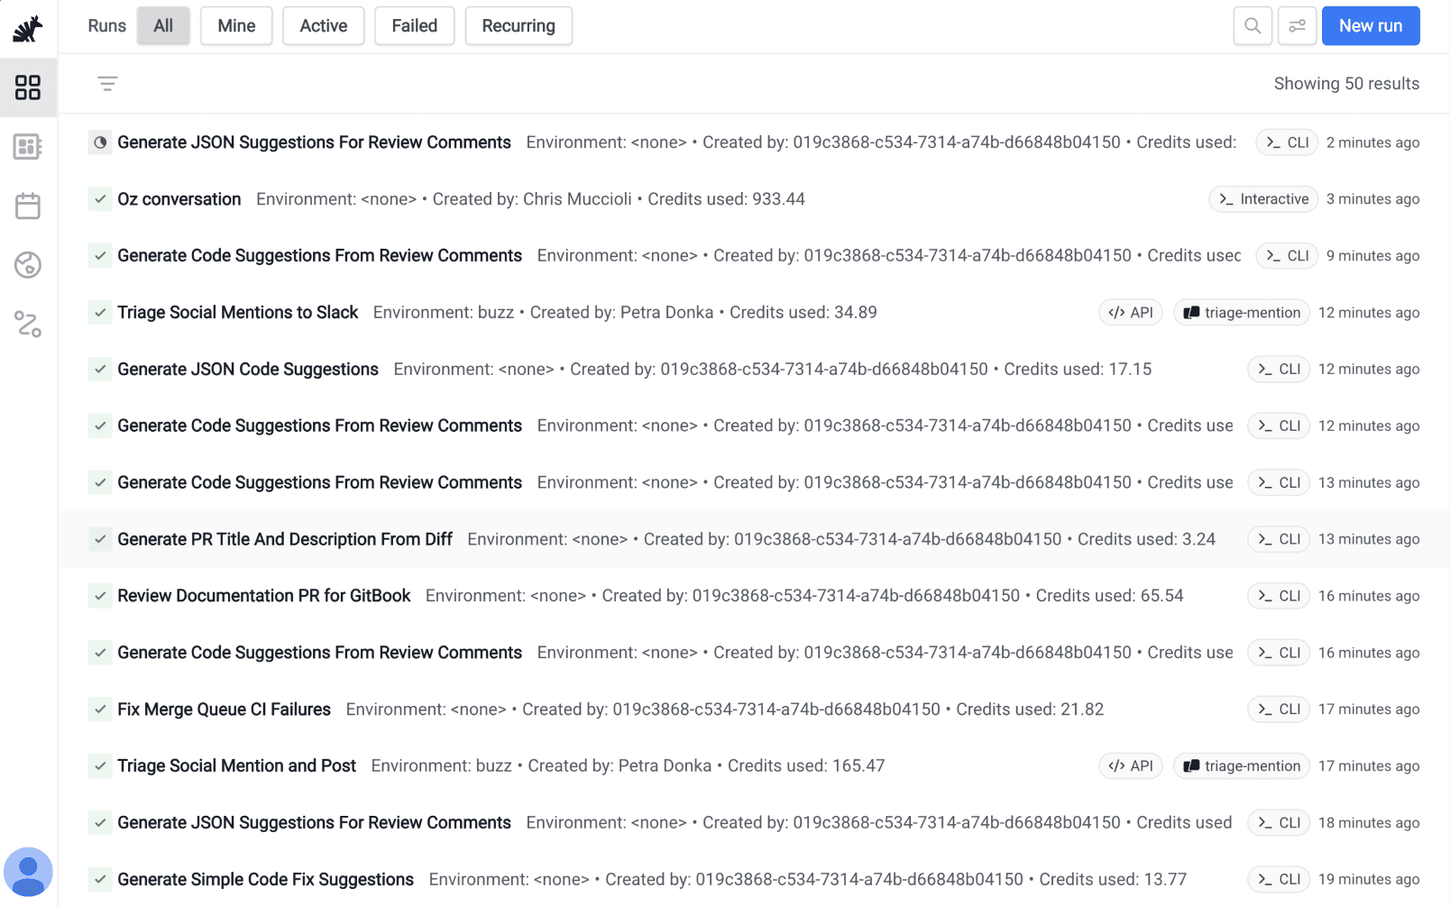
Task: Open display settings sliders icon
Action: click(1297, 26)
